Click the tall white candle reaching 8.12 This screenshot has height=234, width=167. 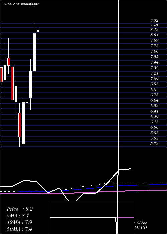click(34, 52)
